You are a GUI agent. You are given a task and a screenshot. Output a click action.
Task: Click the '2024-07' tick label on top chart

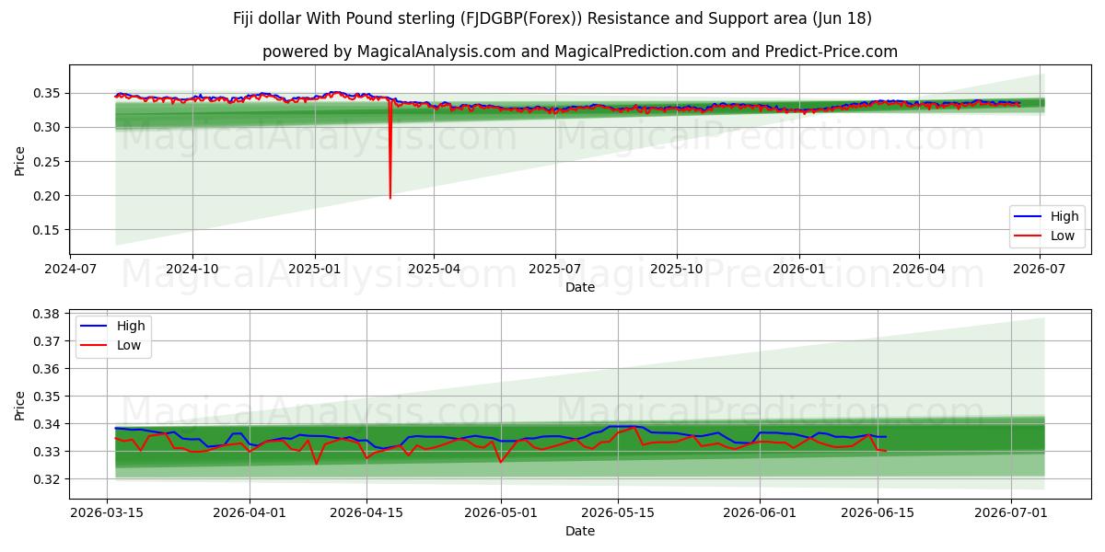(71, 270)
